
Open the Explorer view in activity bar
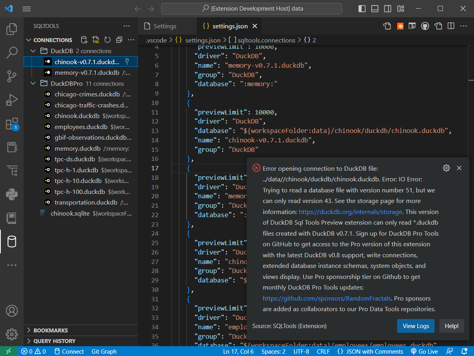[12, 29]
